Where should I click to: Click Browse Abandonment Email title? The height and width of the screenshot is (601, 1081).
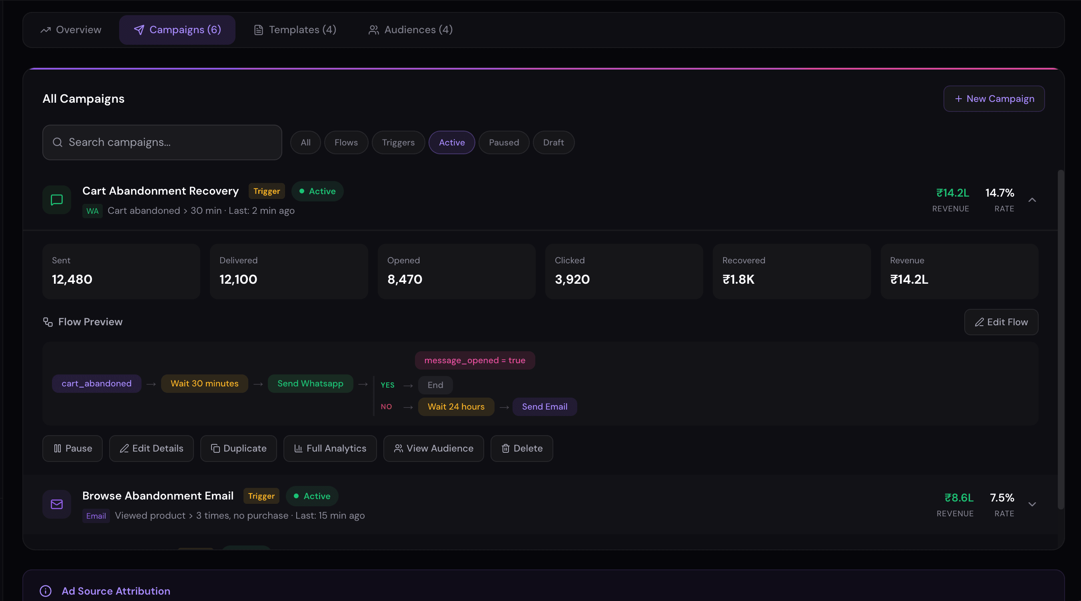158,496
